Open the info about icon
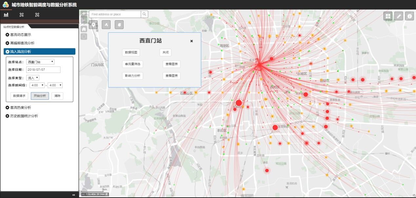The height and width of the screenshot is (198, 416). [x=409, y=16]
